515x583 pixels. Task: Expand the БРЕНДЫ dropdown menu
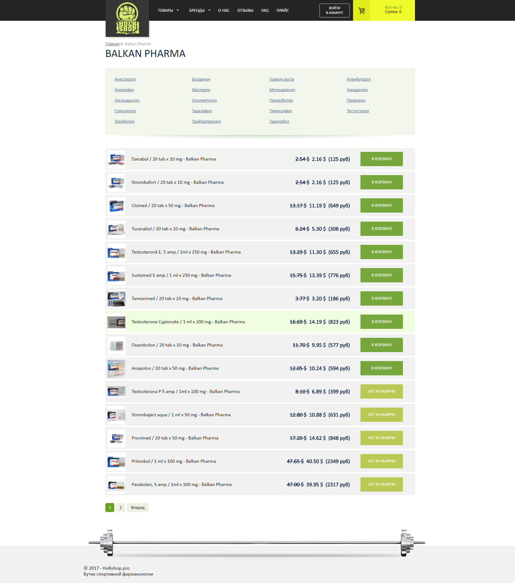200,11
